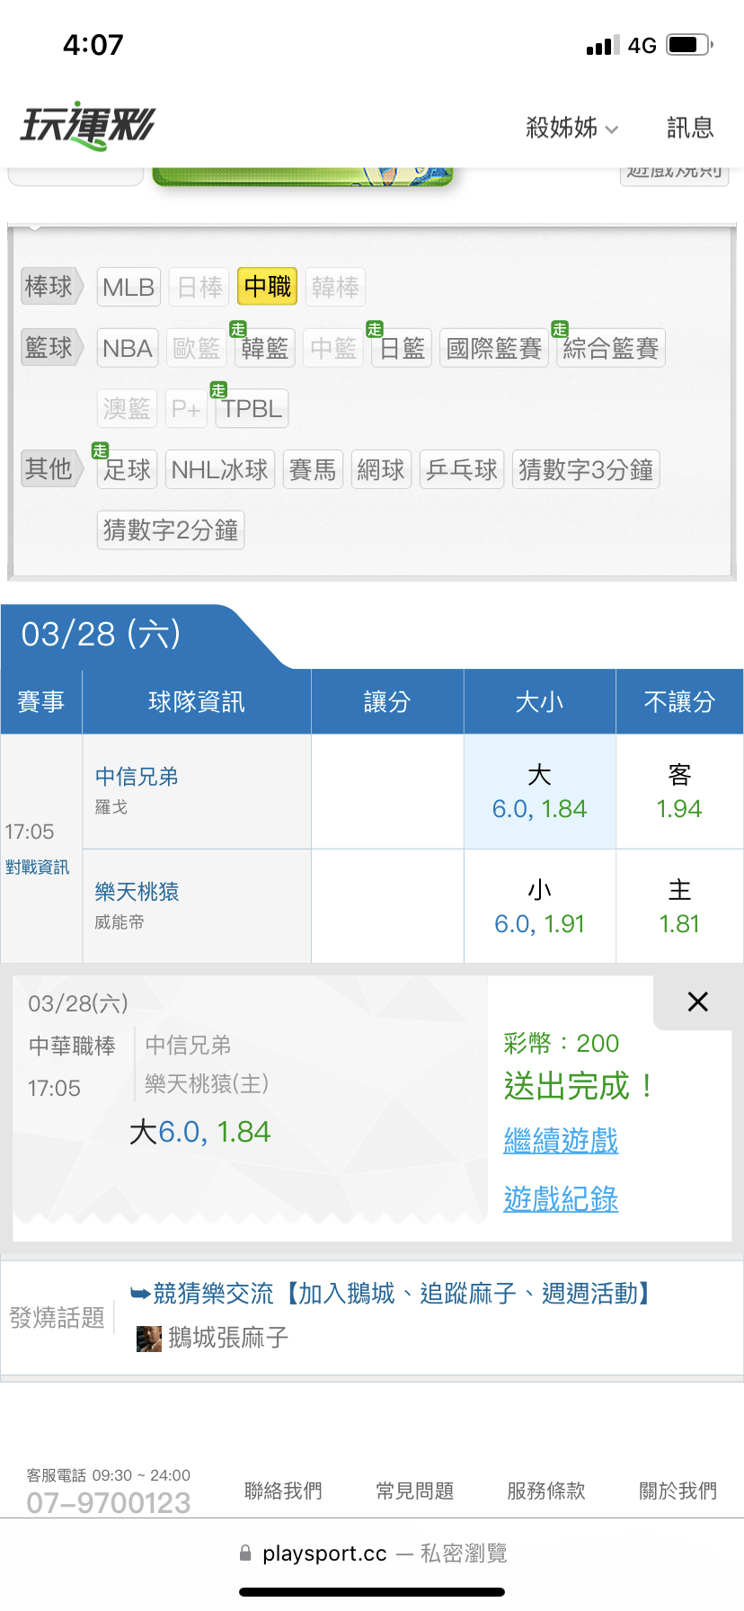Select the MLB league tab

[x=128, y=287]
